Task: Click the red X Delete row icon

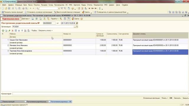Action: pyautogui.click(x=12, y=31)
